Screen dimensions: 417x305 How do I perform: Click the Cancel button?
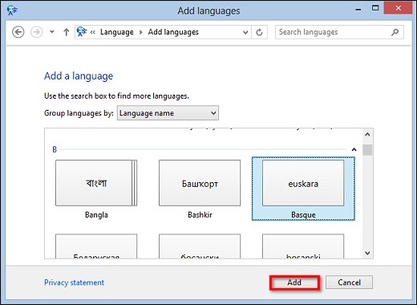click(349, 283)
